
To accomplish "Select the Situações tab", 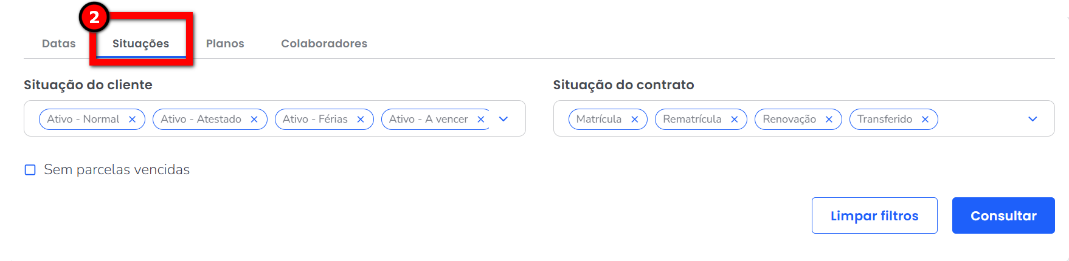I will pos(140,44).
